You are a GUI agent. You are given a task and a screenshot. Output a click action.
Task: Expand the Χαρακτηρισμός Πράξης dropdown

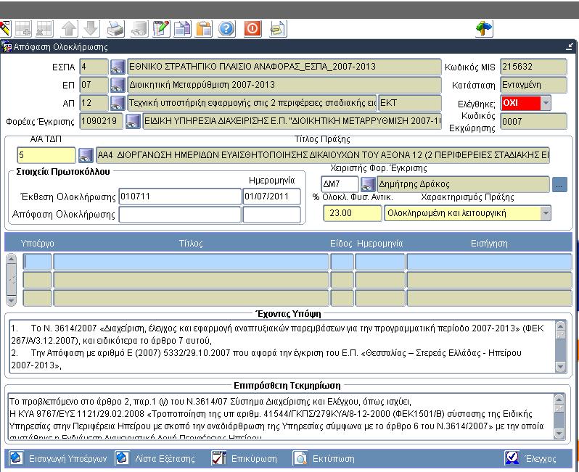click(x=546, y=213)
